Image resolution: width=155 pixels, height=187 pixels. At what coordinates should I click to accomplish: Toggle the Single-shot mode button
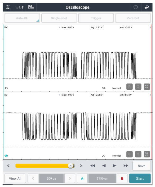59,18
